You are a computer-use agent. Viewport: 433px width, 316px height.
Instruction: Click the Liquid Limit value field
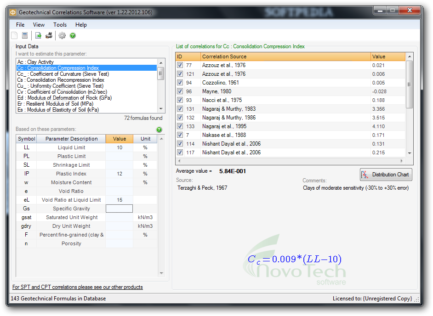coord(120,147)
